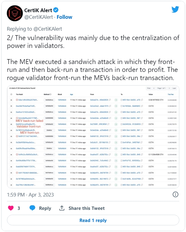This screenshot has width=186, height=232.
Task: Click the likes count number 3
Action: (19, 208)
